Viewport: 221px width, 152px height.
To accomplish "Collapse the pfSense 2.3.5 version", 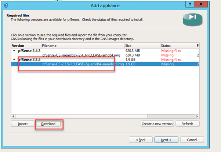I will 14,60.
